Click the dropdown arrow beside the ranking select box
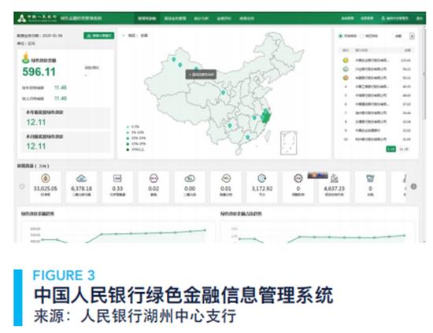This screenshot has width=433, height=333. (412, 36)
